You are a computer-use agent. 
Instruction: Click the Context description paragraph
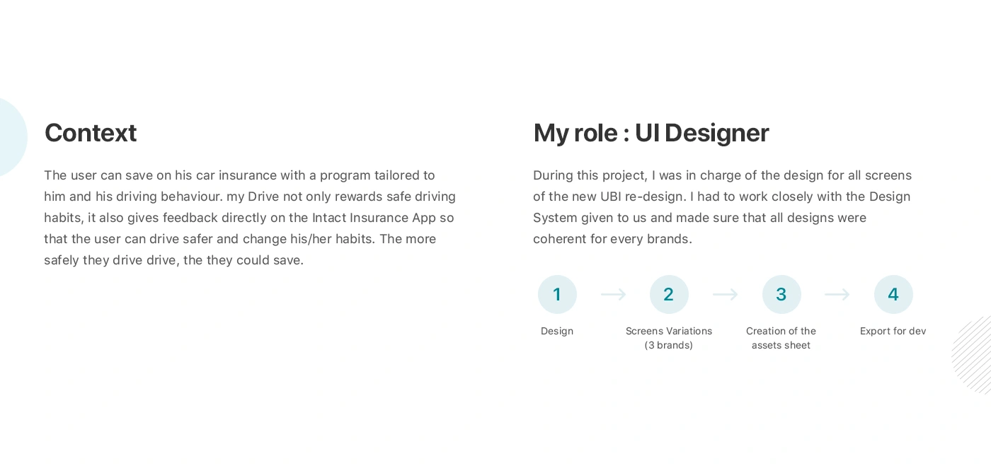[249, 218]
